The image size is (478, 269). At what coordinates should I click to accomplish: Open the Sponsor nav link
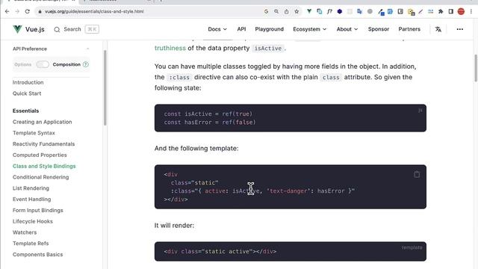[379, 29]
